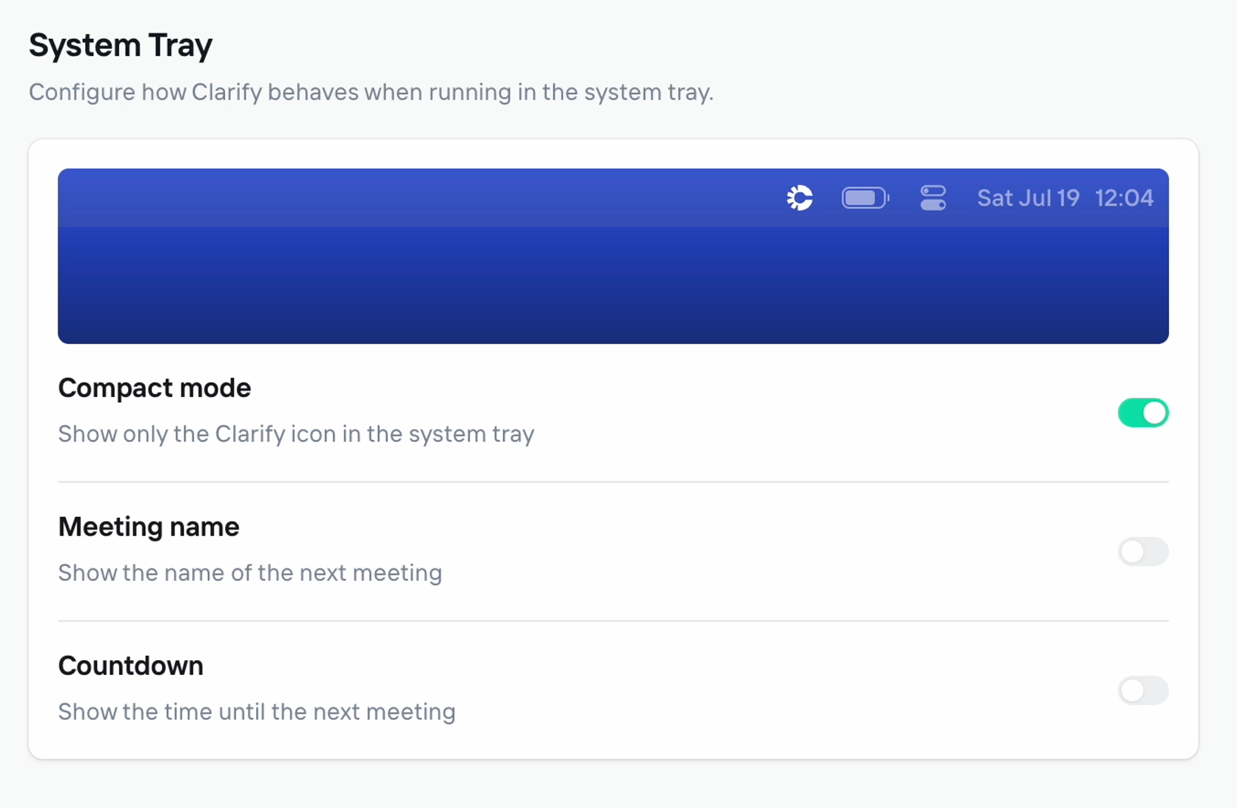Click the "Meeting name" label
The height and width of the screenshot is (808, 1237).
(148, 527)
